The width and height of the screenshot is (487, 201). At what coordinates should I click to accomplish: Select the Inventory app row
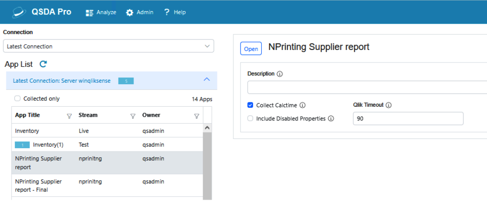pyautogui.click(x=107, y=131)
